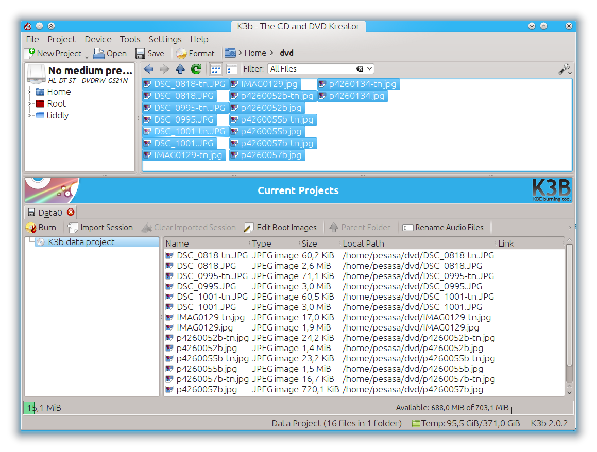
Task: Open the All Files filter dropdown
Action: coord(369,69)
